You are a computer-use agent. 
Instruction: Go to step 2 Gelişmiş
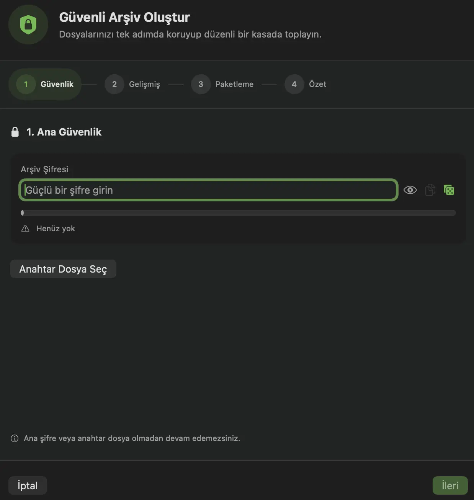132,84
